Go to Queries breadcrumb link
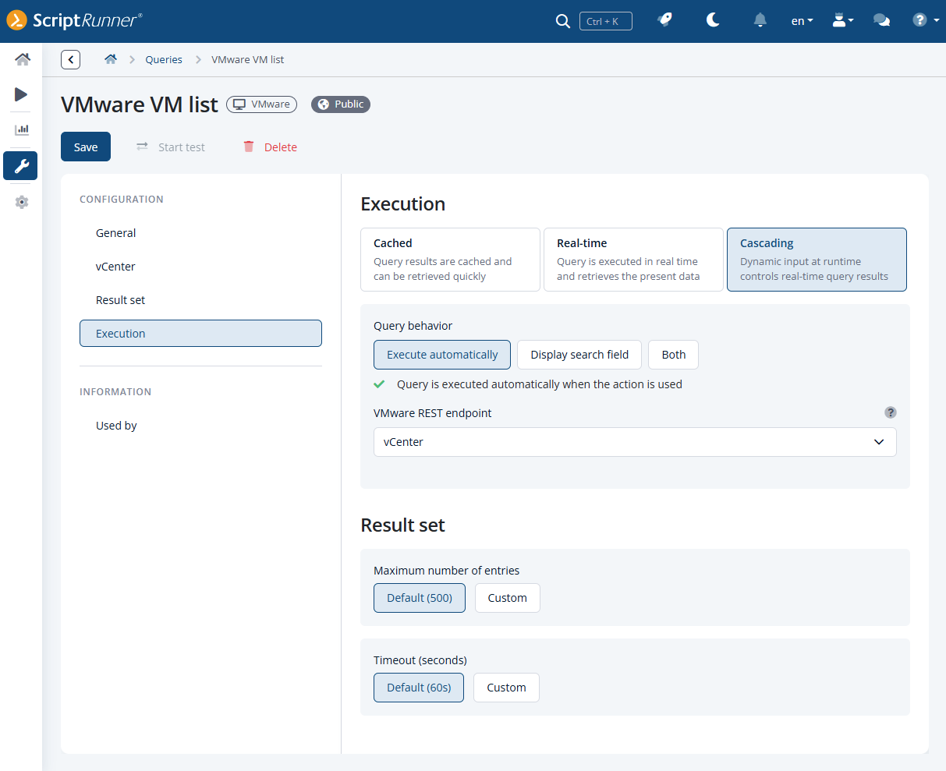This screenshot has width=946, height=771. coord(164,60)
